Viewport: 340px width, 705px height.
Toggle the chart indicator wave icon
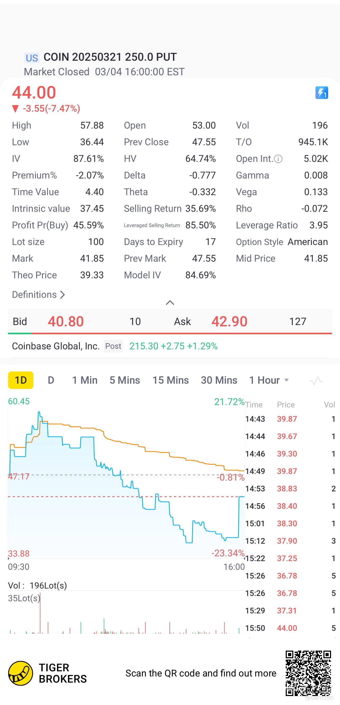tap(316, 380)
